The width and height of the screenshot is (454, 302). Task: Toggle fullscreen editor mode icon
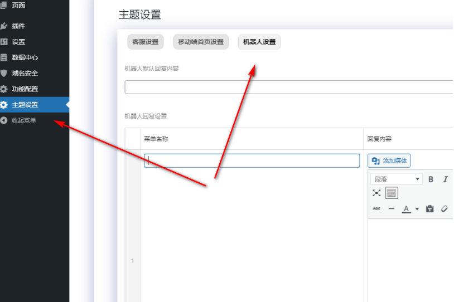tap(376, 193)
